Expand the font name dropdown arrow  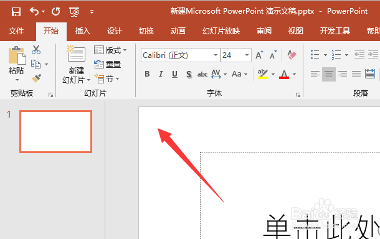(x=216, y=55)
